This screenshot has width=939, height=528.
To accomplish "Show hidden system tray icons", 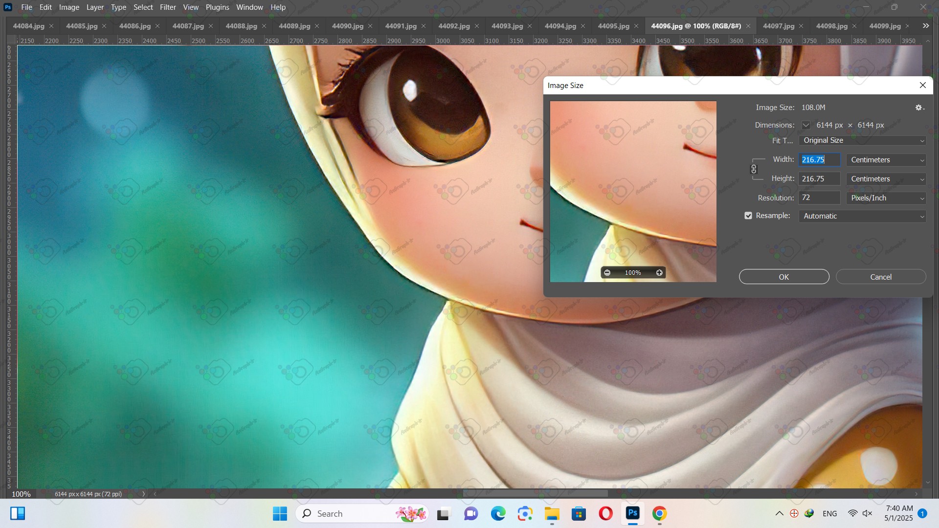I will (780, 513).
